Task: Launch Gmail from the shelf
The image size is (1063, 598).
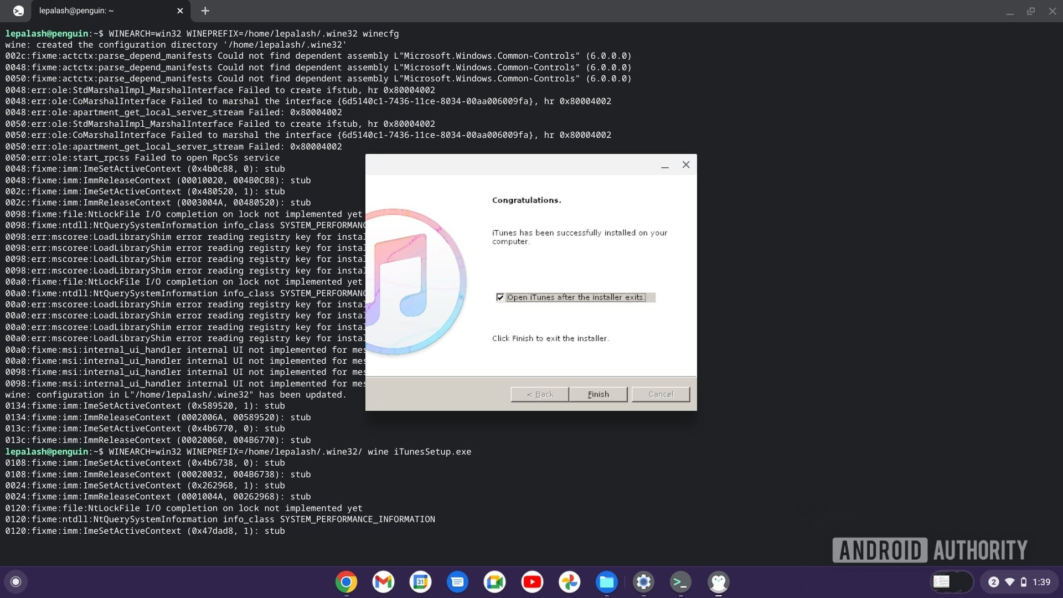Action: point(383,582)
